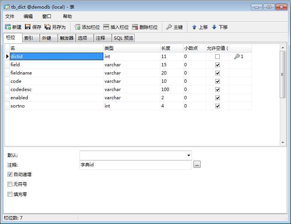Select the enabled name cell
291x224 pixels.
56,98
